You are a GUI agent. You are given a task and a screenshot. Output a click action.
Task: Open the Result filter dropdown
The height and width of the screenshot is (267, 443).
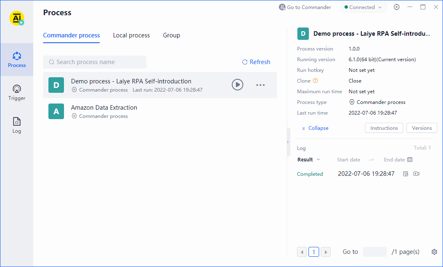tap(308, 159)
